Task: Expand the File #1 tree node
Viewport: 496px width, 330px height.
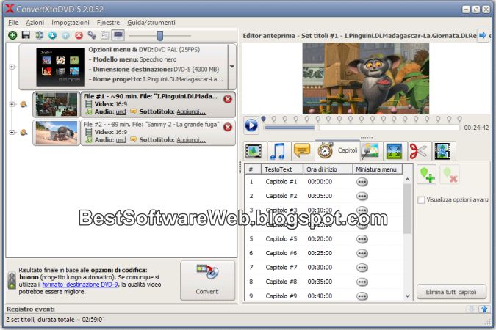Action: 12,104
